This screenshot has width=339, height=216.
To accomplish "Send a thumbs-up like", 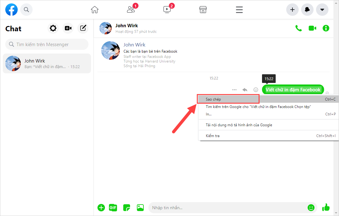I will coord(326,208).
